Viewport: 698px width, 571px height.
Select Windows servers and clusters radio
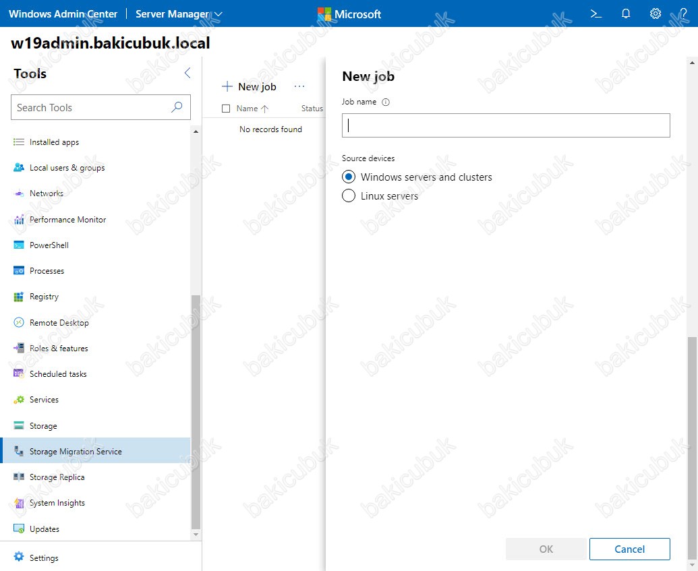click(349, 177)
